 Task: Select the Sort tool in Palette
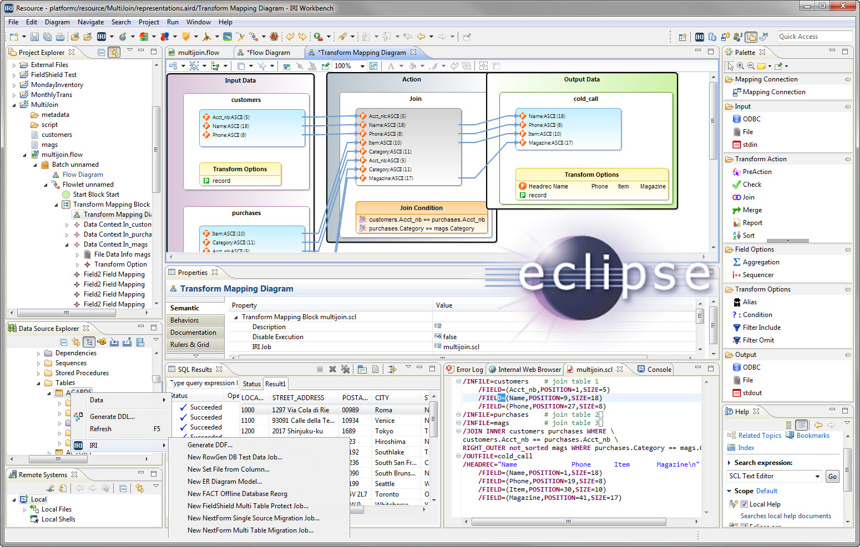click(748, 236)
